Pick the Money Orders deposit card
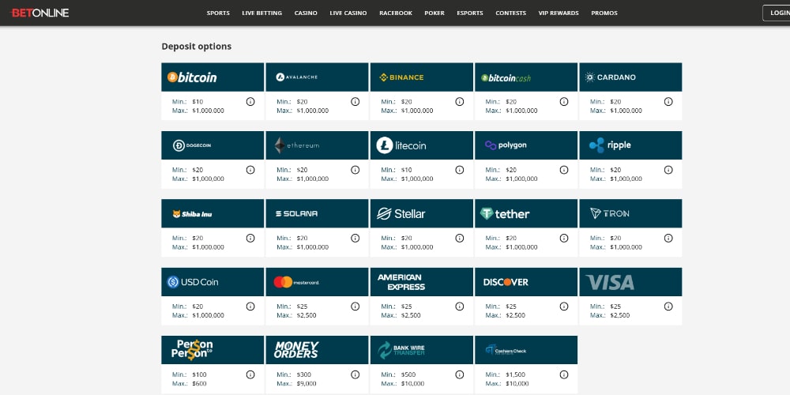 pos(317,350)
